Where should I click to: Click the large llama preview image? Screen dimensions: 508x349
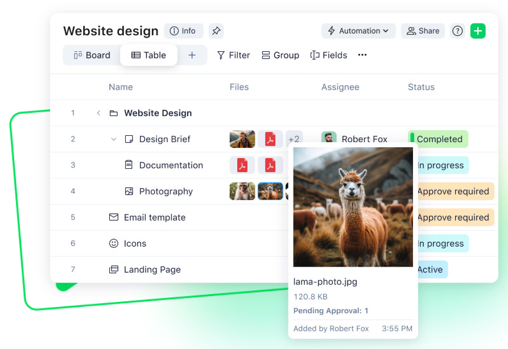coord(353,207)
